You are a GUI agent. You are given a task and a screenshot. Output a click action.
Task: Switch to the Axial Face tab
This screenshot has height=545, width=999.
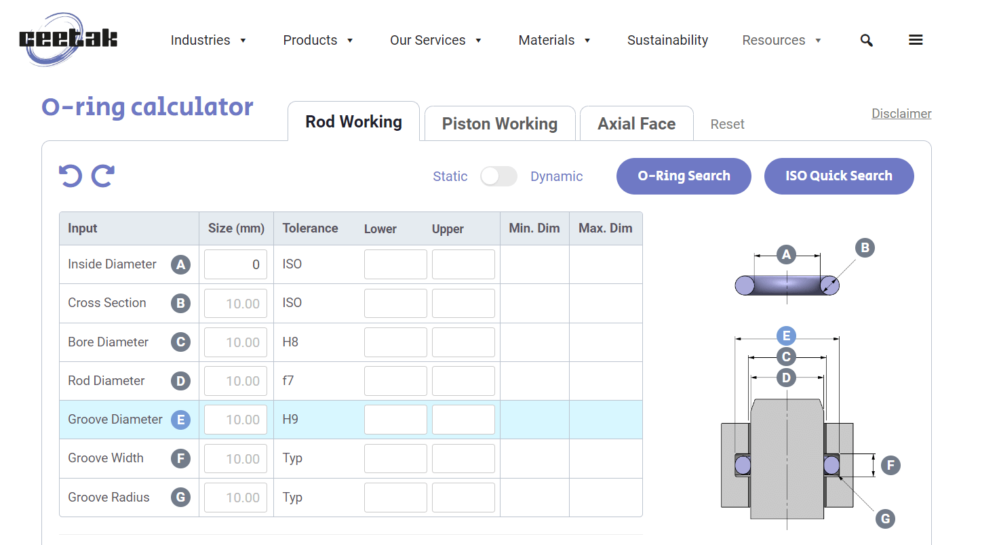(x=636, y=124)
